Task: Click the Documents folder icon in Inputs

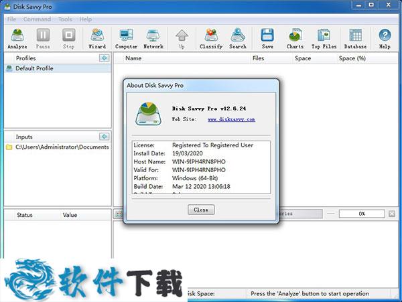Action: (9, 147)
